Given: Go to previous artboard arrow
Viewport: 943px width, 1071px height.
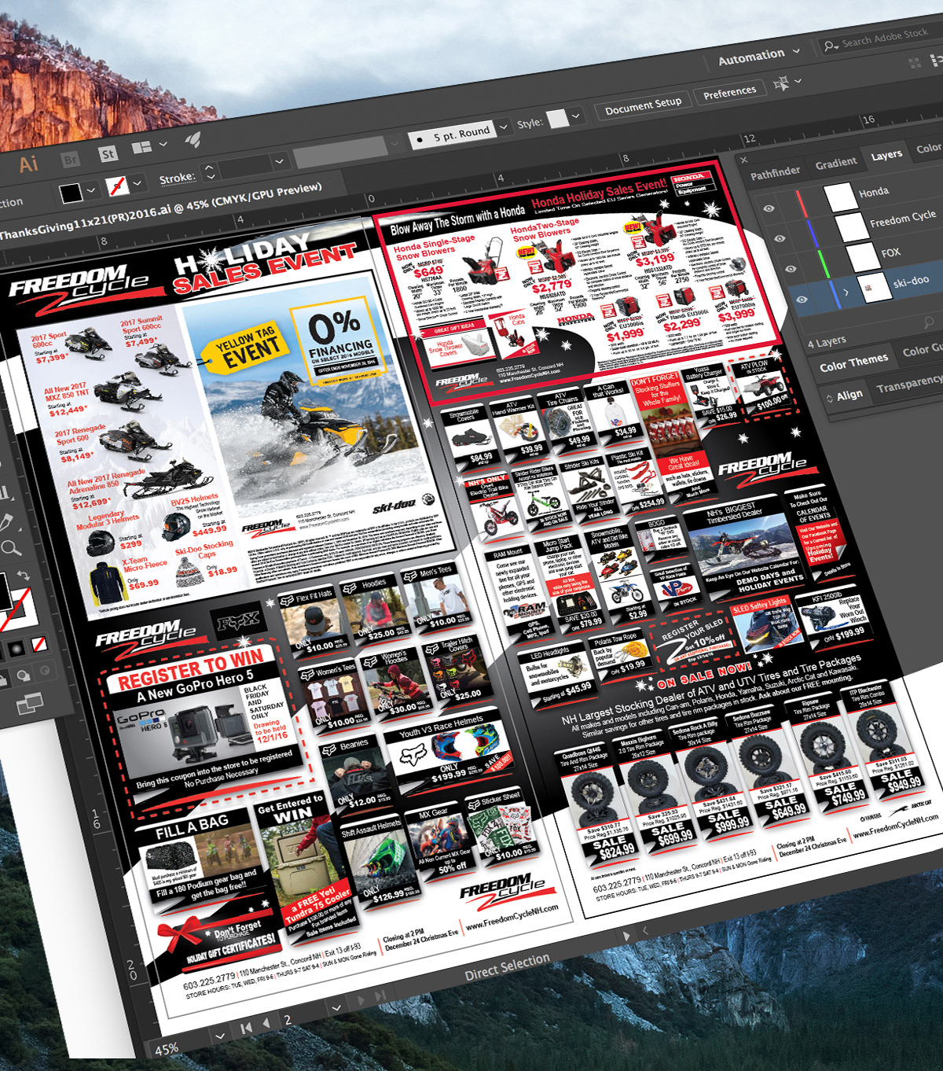Looking at the screenshot, I should click(266, 1022).
